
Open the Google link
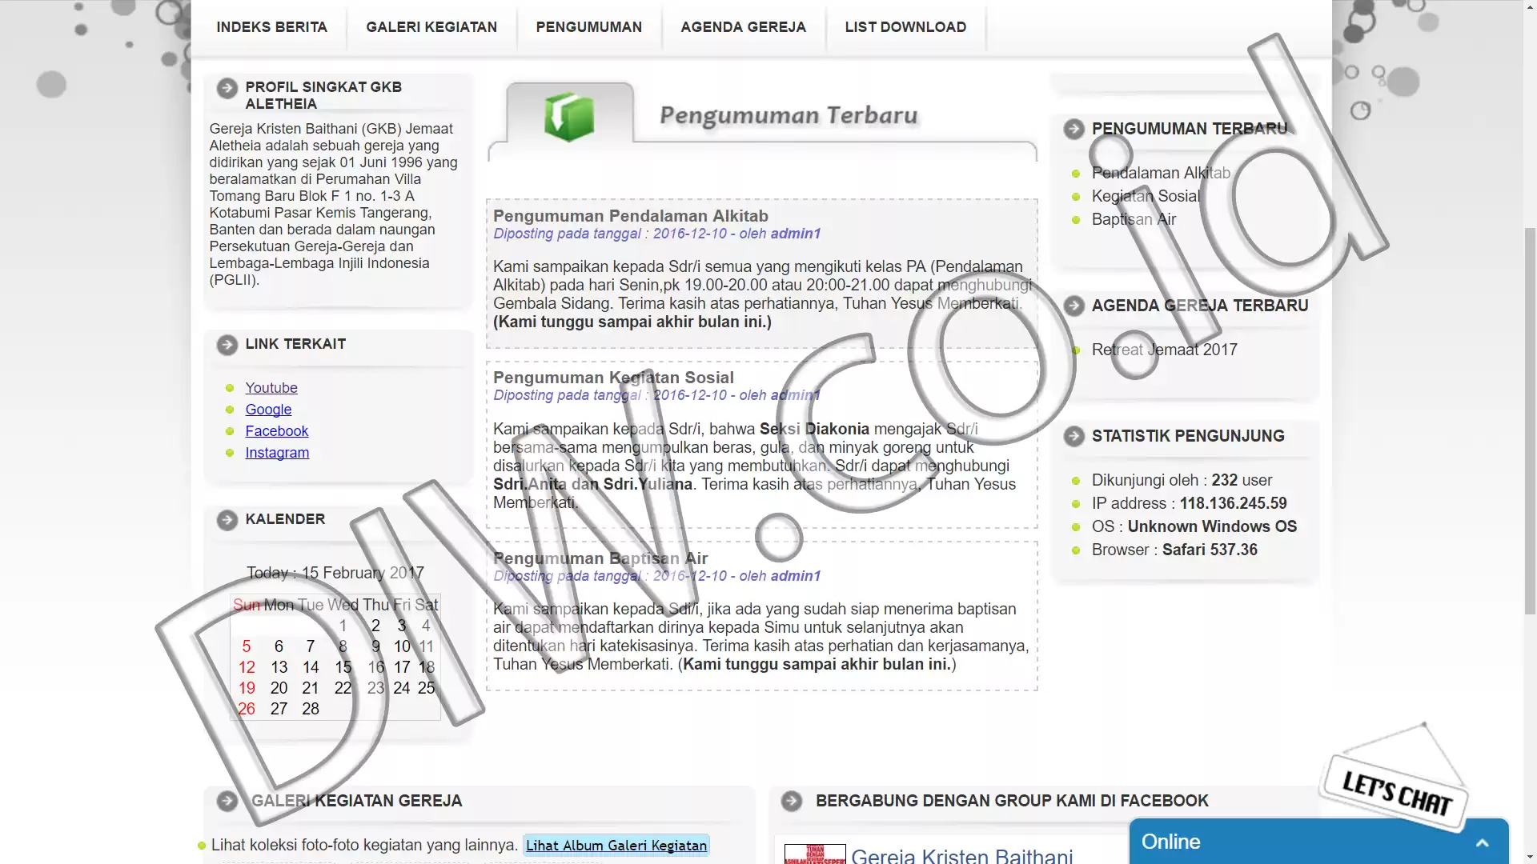point(268,410)
